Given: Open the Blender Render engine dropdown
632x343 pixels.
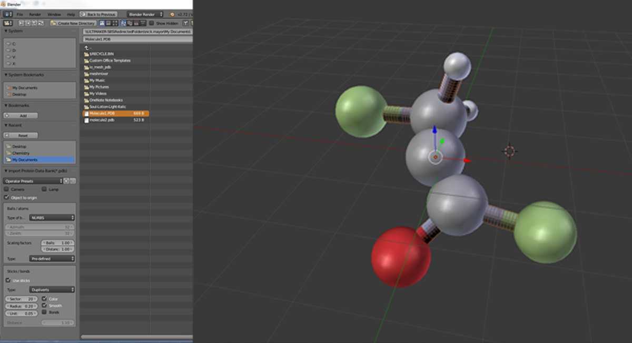Looking at the screenshot, I should click(145, 14).
